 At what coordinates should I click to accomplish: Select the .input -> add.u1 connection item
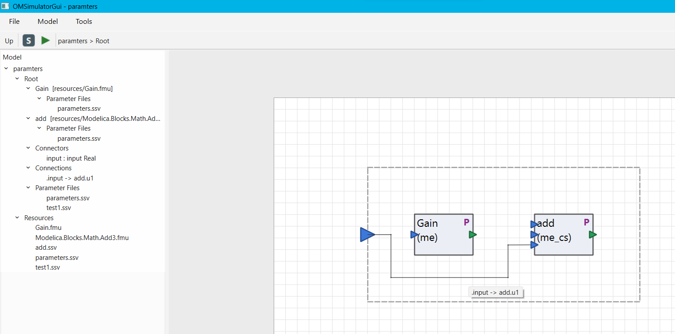click(70, 178)
